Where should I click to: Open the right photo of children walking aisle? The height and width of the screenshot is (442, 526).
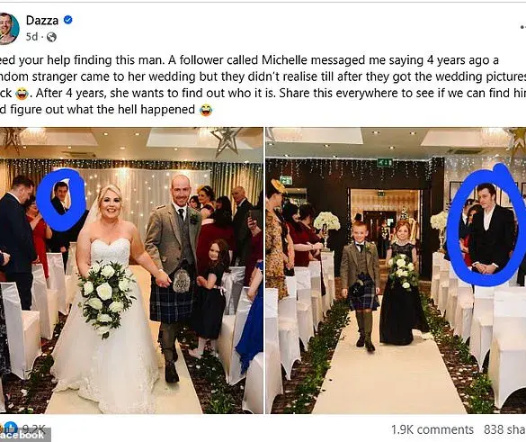pyautogui.click(x=396, y=270)
